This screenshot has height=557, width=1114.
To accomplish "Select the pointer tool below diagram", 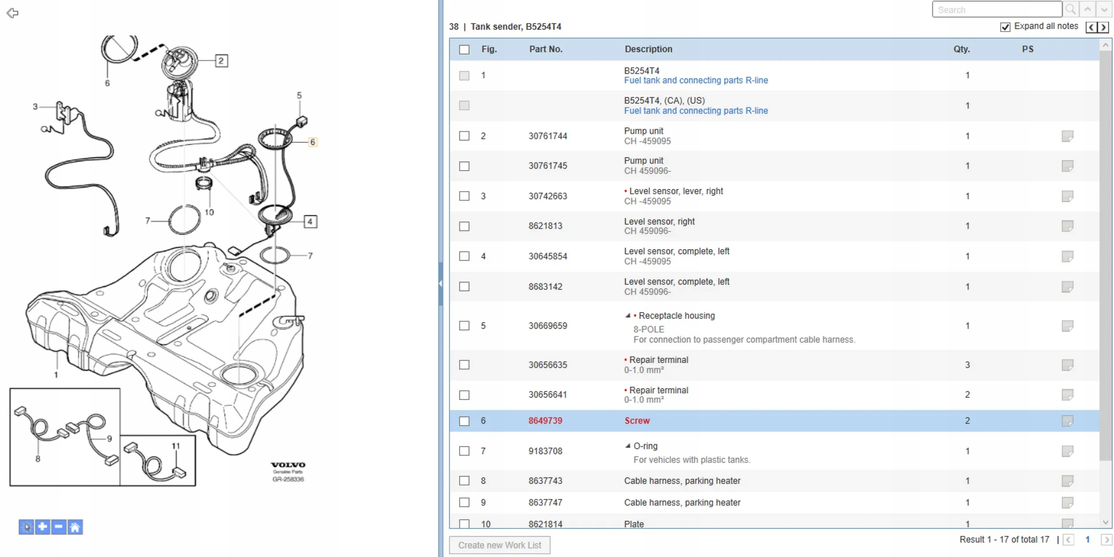I will pos(26,527).
